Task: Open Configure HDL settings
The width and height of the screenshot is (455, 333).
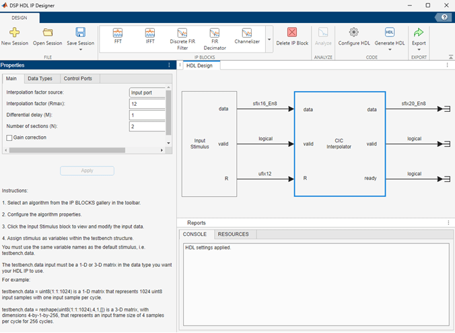Action: click(353, 32)
